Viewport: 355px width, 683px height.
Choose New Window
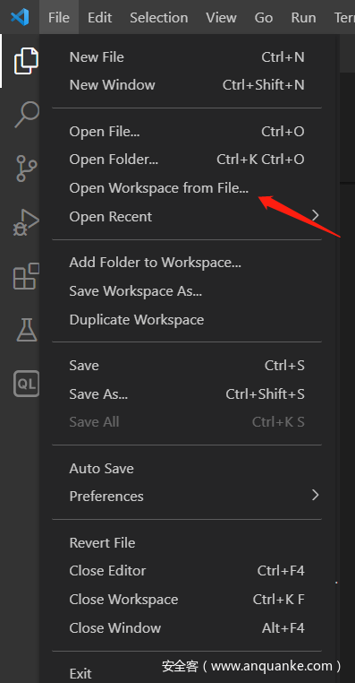[187, 84]
